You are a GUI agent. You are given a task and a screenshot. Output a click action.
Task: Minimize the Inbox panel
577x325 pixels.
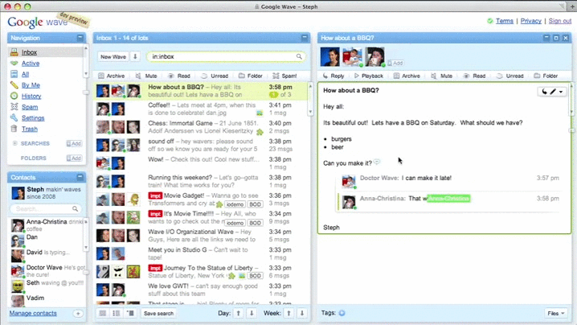pyautogui.click(x=305, y=38)
